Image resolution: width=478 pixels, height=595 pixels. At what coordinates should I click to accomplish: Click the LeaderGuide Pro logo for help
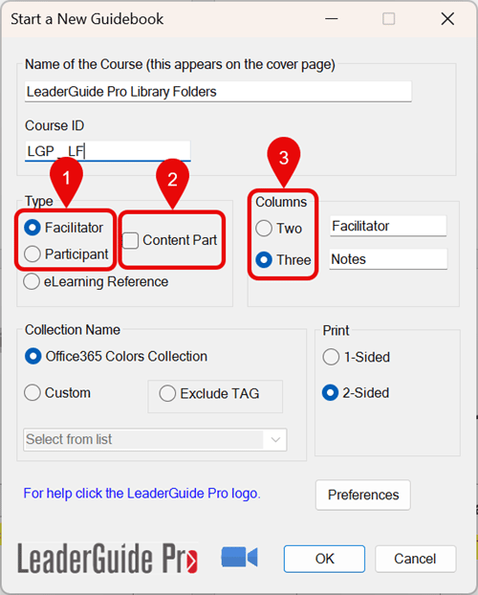(107, 559)
